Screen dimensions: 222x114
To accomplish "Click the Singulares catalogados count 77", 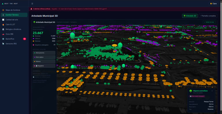I will 54,45.
